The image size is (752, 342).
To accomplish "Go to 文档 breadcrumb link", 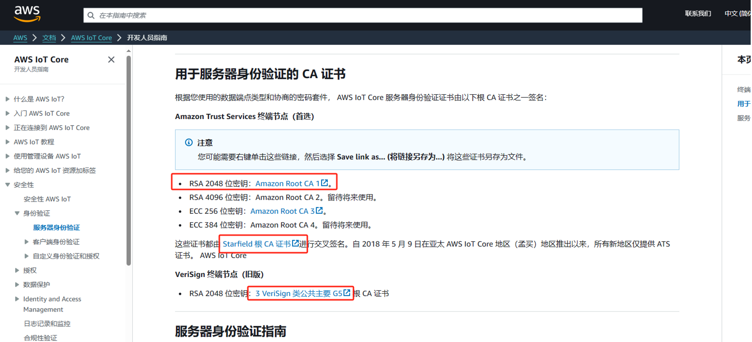I will (x=49, y=38).
